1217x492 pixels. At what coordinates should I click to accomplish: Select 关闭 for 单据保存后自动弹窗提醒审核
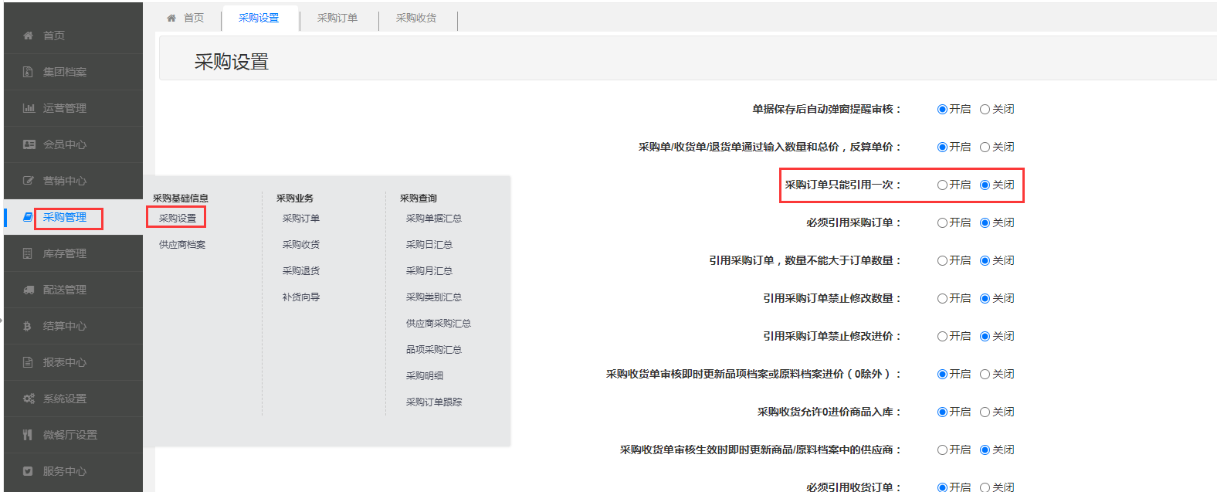coord(985,110)
